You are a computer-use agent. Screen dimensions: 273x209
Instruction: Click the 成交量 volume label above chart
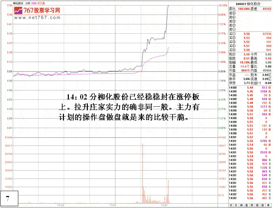click(41, 3)
